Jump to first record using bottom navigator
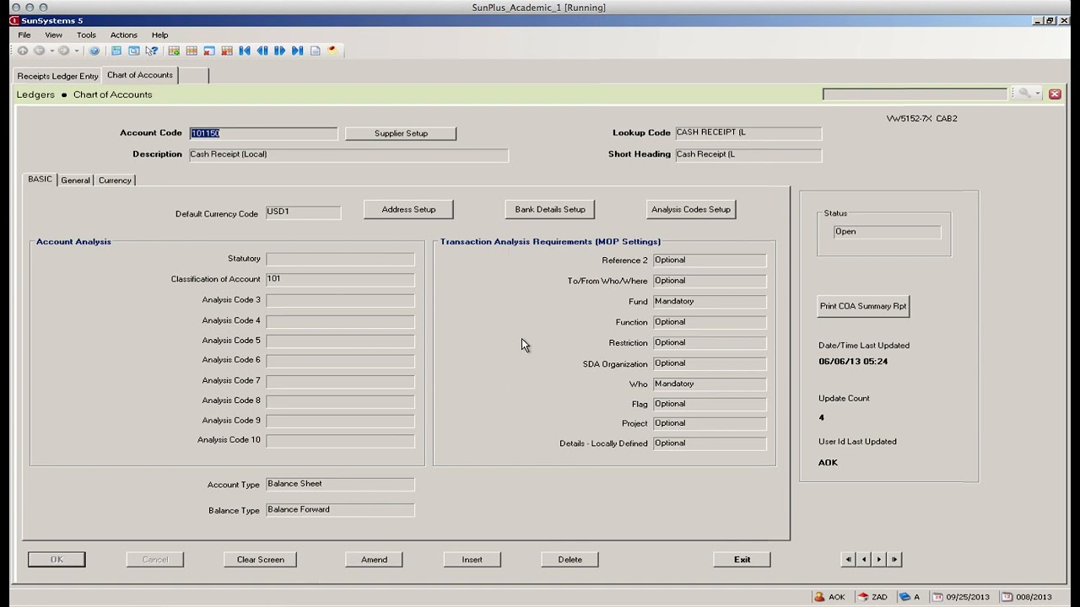The width and height of the screenshot is (1080, 607). [849, 560]
